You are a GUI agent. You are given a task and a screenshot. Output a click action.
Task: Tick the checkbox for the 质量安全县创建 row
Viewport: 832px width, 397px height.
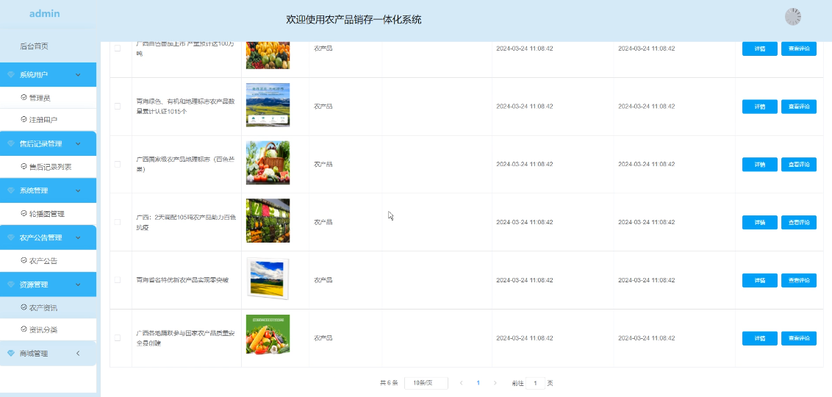click(118, 337)
